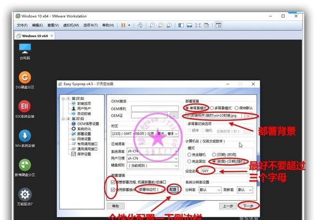The width and height of the screenshot is (316, 220).
Task: Open 通用调用接口 in the stage tree
Action: pos(87,149)
